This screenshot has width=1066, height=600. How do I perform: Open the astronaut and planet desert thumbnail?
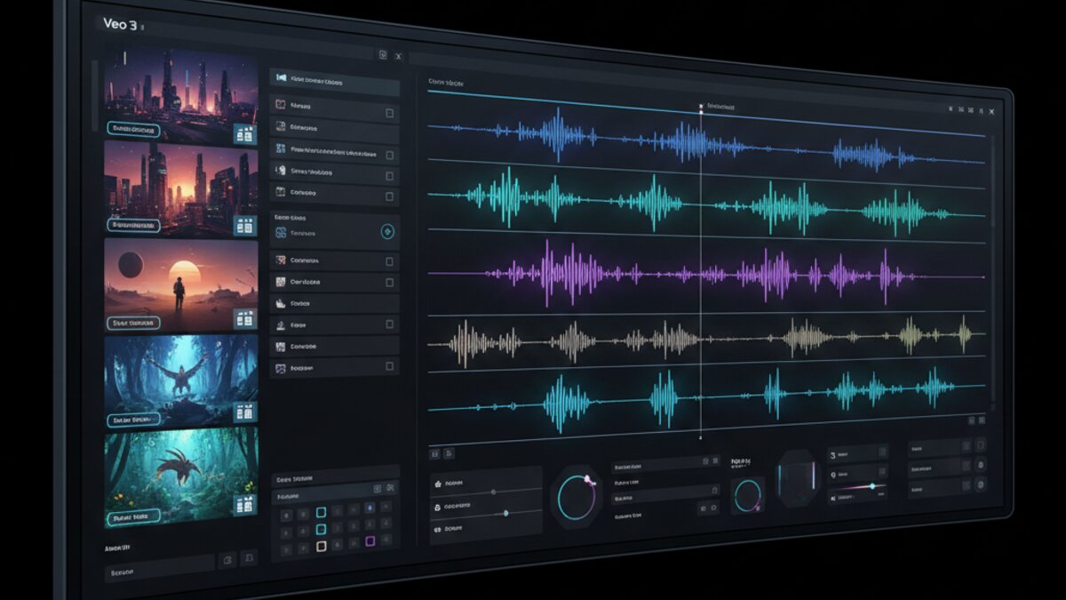click(x=181, y=286)
